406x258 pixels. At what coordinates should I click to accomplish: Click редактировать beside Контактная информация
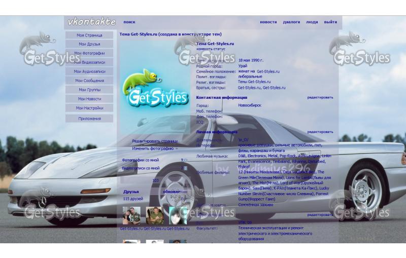click(320, 97)
